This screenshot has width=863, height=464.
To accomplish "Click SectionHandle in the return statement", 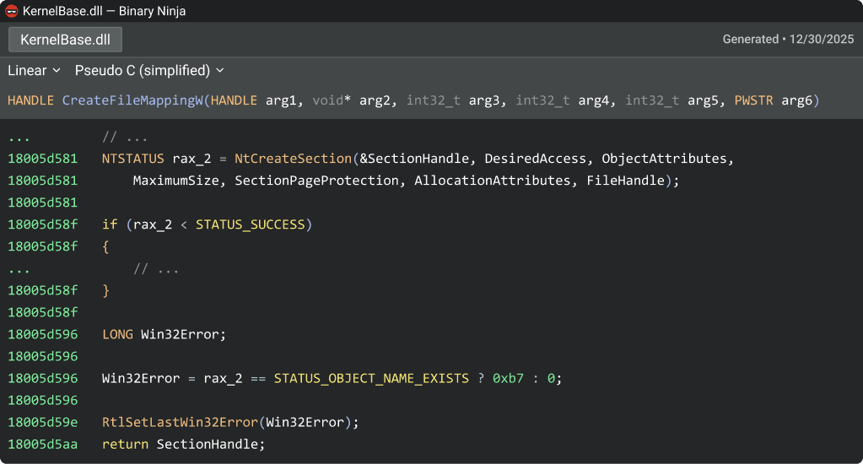I will (207, 445).
